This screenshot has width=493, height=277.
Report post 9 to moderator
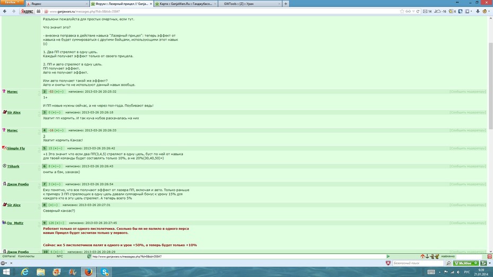(x=468, y=223)
